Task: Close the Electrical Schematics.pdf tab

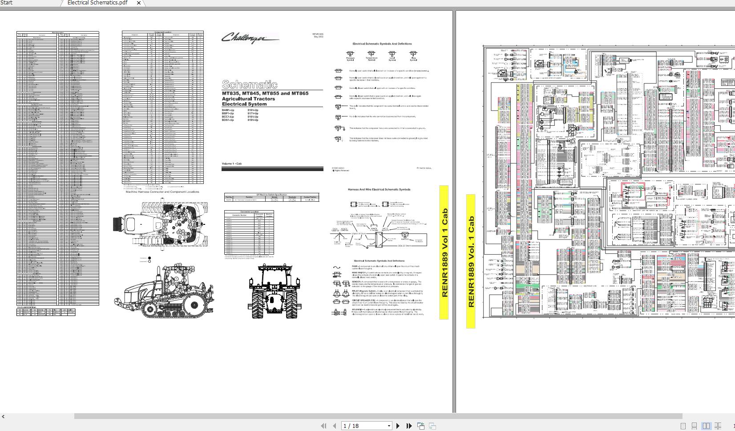Action: point(138,3)
